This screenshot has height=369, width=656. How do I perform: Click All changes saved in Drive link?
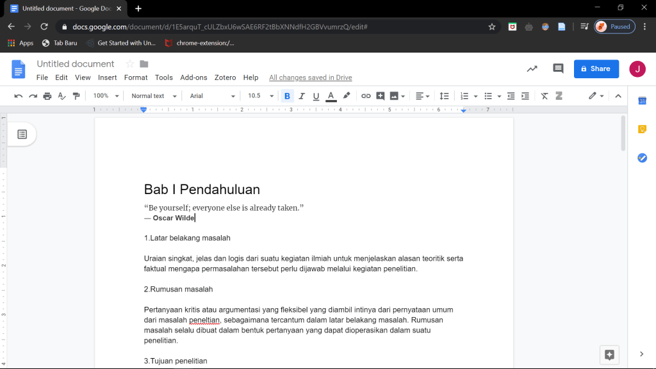[x=310, y=78]
